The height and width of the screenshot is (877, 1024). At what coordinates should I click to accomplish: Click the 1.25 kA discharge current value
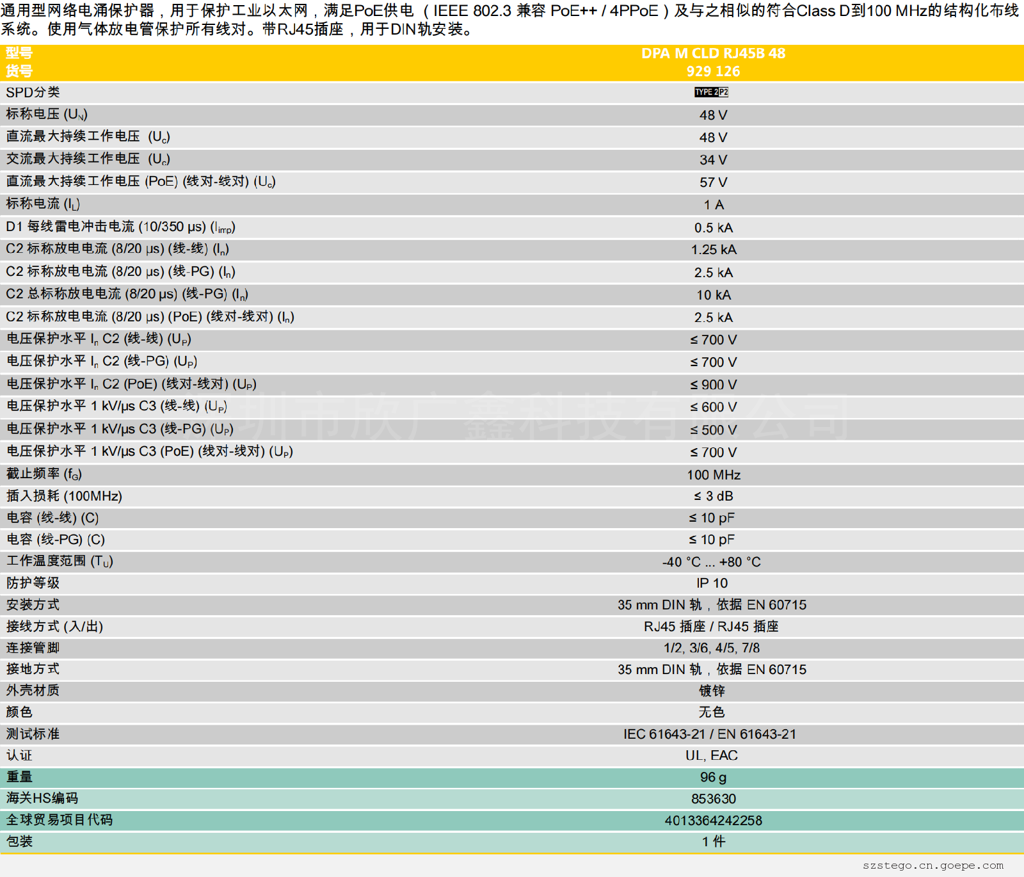pos(713,250)
